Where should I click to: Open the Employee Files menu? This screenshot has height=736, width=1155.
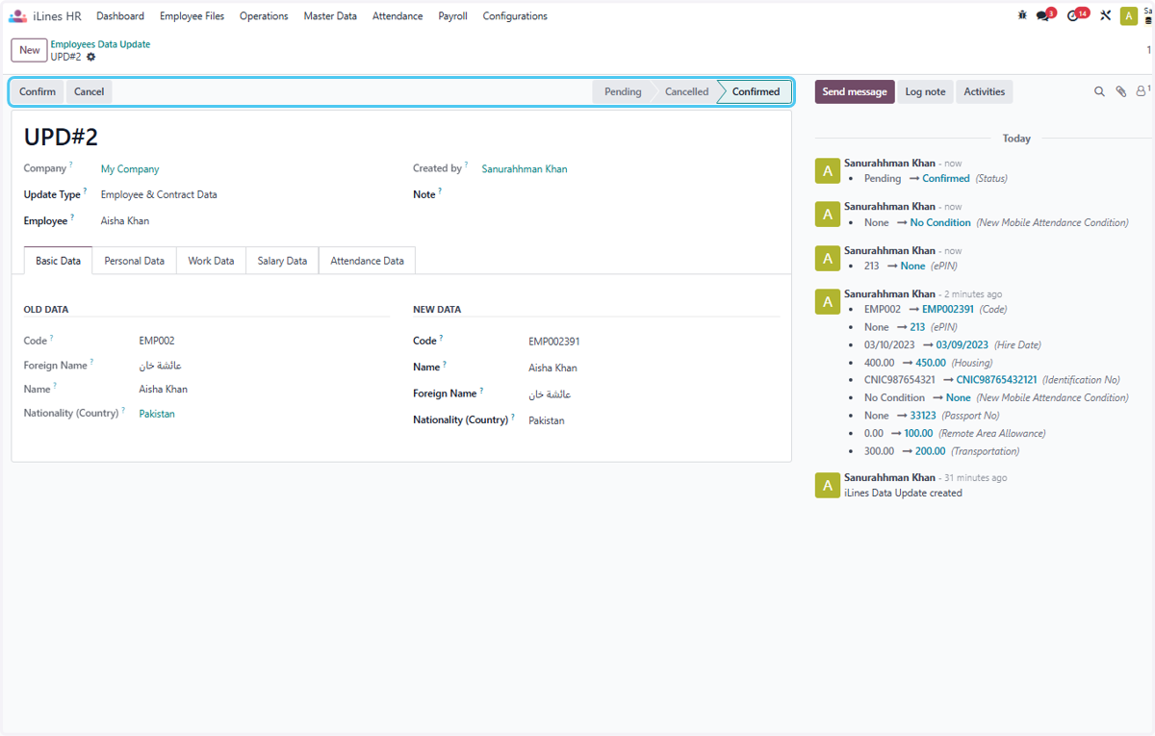(x=192, y=16)
